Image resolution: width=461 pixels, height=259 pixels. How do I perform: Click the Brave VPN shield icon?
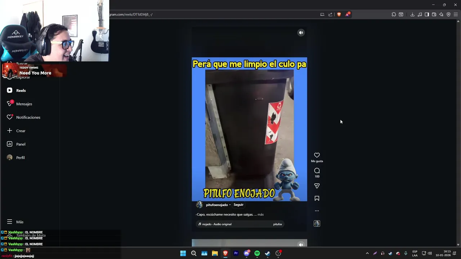448,14
